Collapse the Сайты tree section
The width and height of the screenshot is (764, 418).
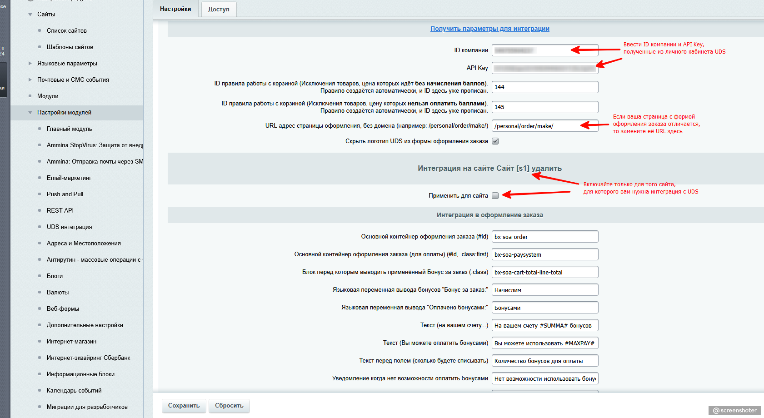click(x=30, y=15)
